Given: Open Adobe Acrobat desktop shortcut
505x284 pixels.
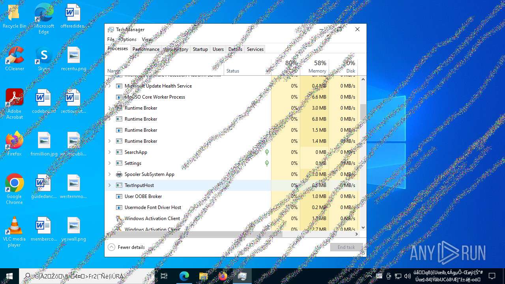Looking at the screenshot, I should (15, 104).
